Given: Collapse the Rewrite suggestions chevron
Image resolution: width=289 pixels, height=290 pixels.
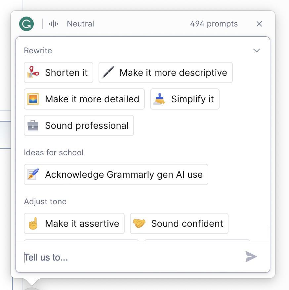Looking at the screenshot, I should 257,50.
